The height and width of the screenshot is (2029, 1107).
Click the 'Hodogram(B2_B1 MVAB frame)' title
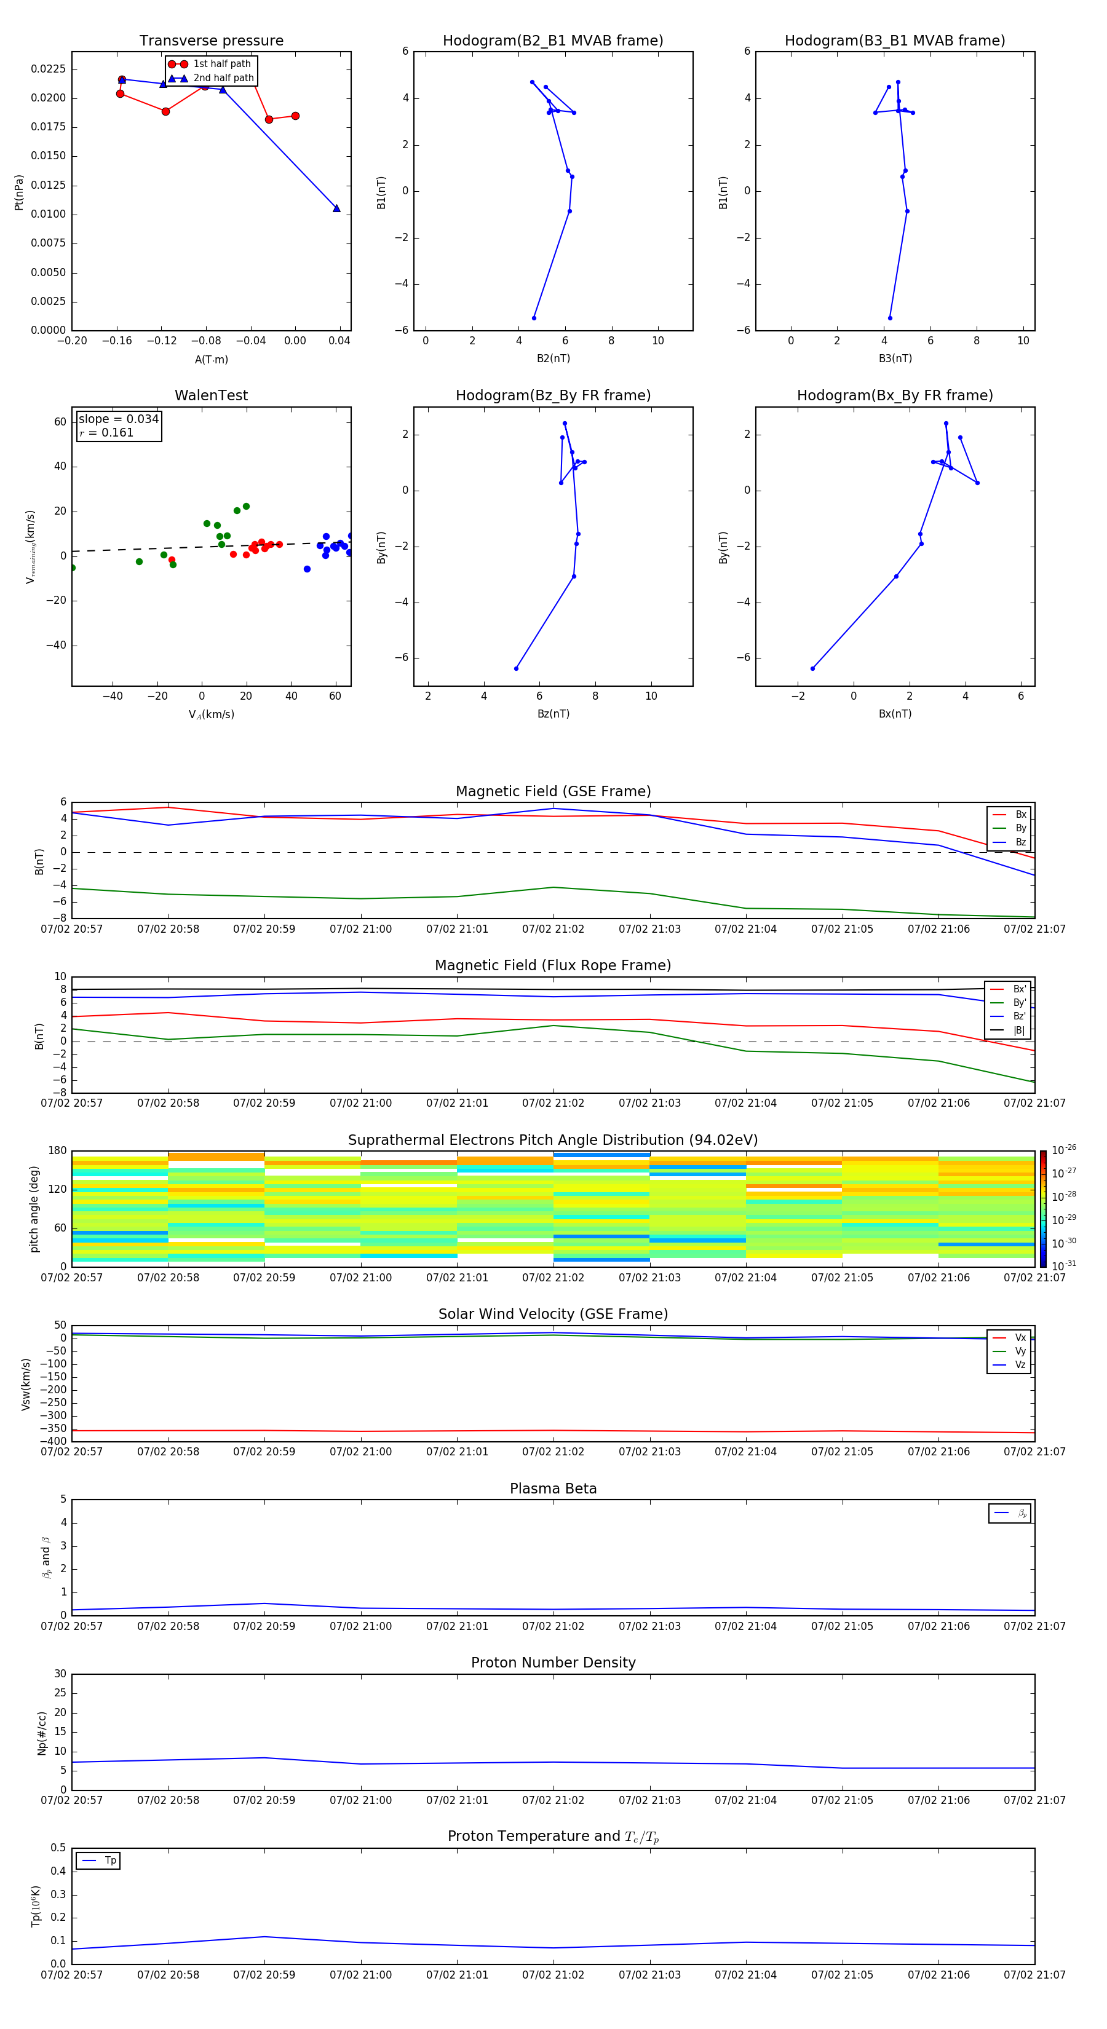click(x=553, y=41)
